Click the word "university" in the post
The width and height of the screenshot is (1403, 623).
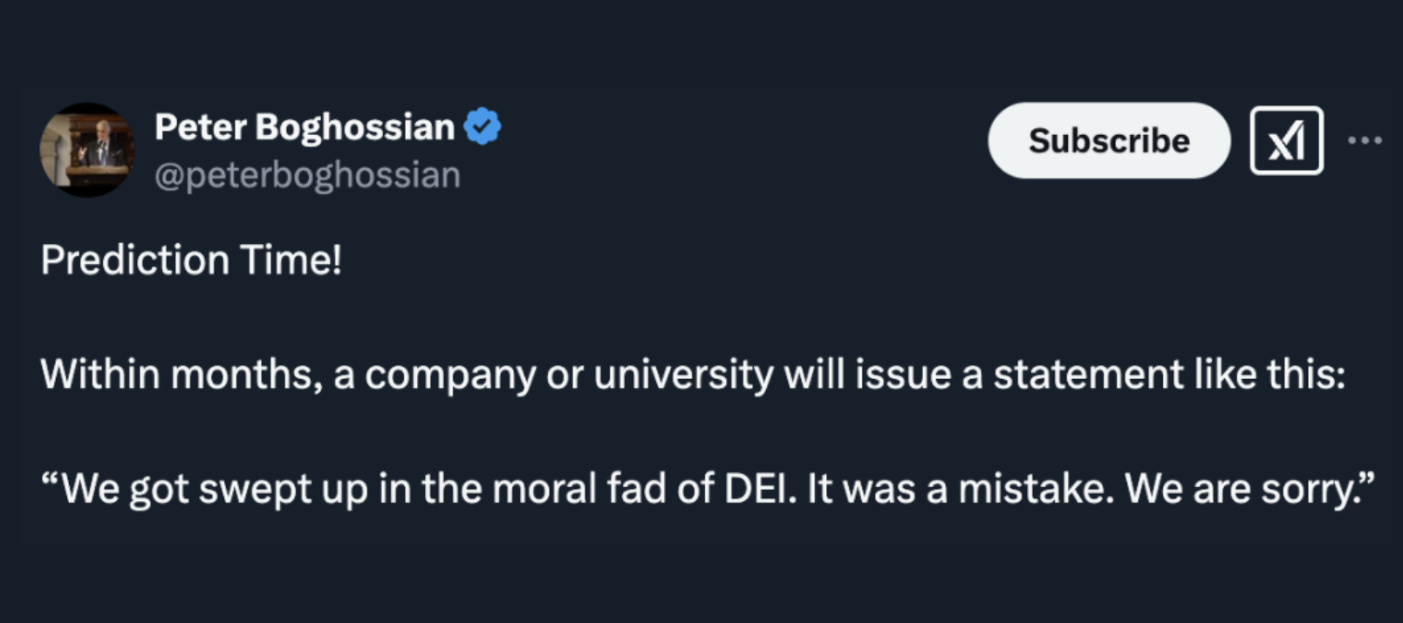coord(683,375)
